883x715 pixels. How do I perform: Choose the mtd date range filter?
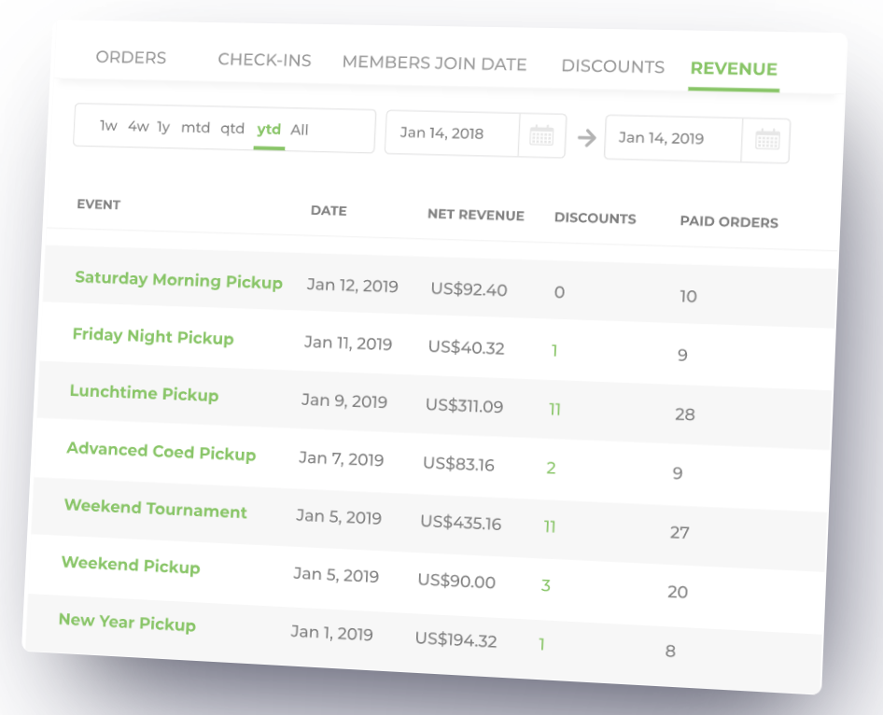point(195,128)
